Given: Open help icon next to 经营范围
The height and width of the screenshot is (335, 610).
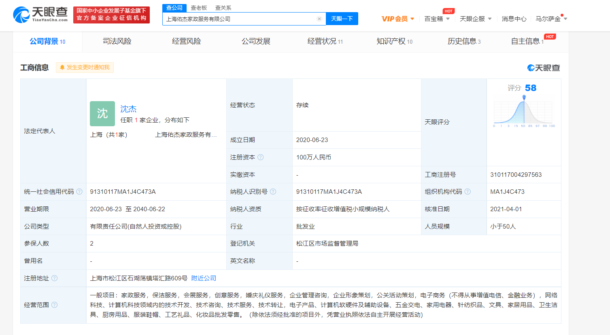Looking at the screenshot, I should pyautogui.click(x=55, y=305).
